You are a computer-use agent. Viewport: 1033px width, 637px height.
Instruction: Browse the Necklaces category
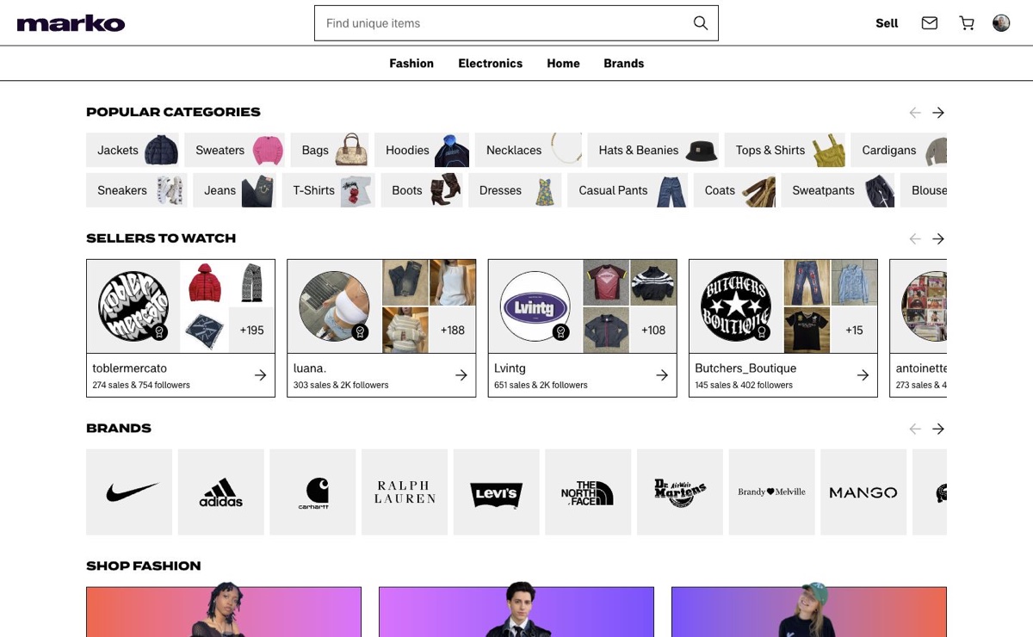529,150
